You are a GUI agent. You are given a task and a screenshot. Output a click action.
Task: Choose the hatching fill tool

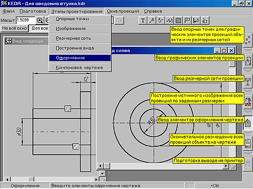[x=178, y=21]
